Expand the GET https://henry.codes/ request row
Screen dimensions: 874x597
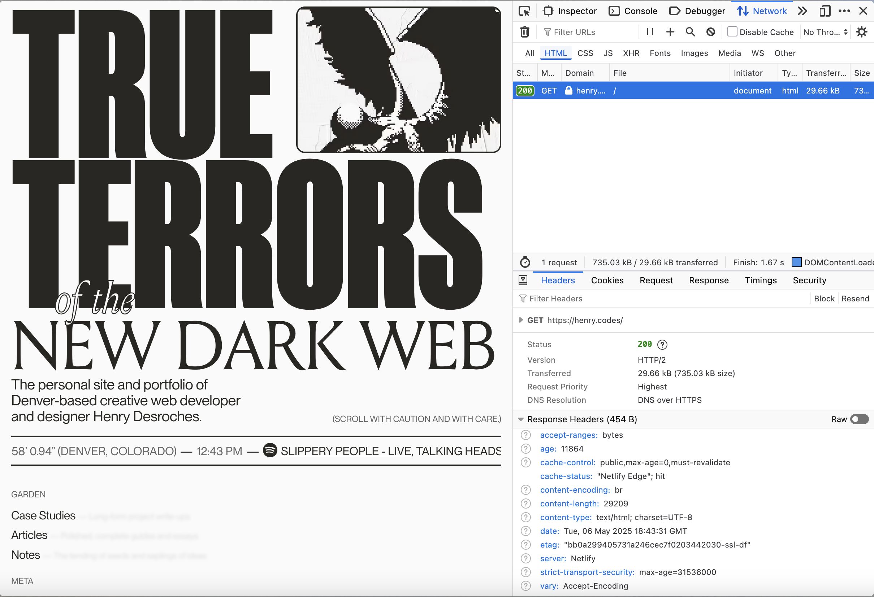pyautogui.click(x=521, y=320)
